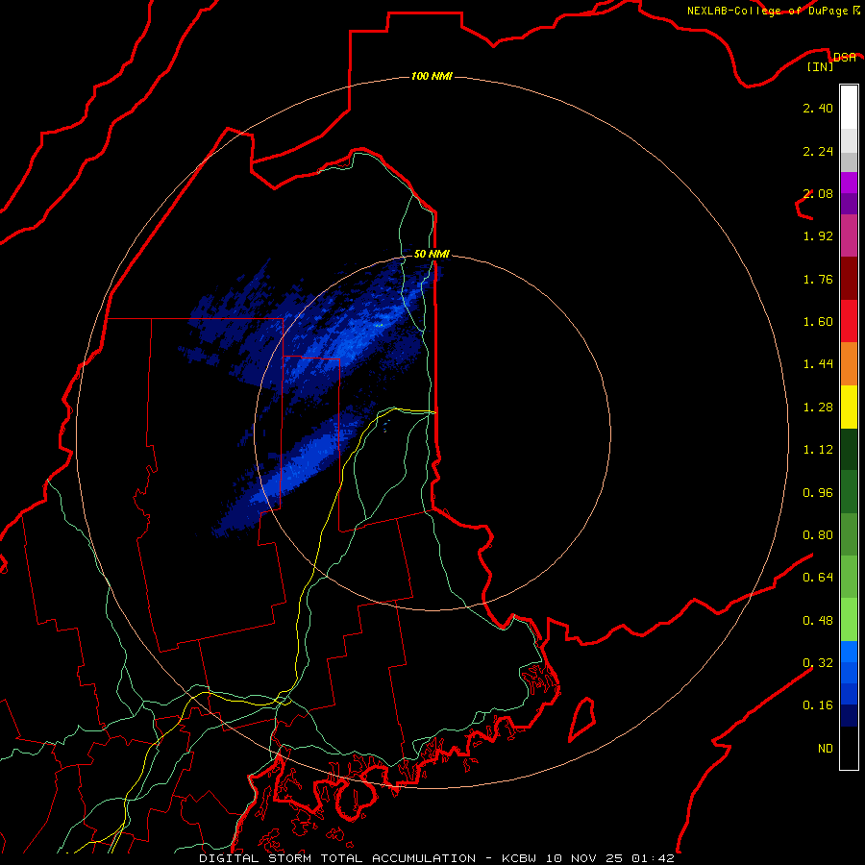The height and width of the screenshot is (865, 865).
Task: Click the 'KCBW' radar site identifier
Action: tap(519, 858)
